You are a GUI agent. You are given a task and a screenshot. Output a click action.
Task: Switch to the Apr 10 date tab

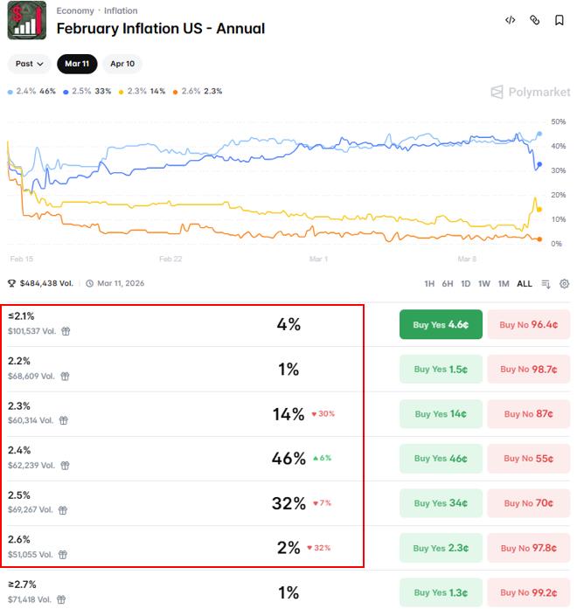(122, 64)
